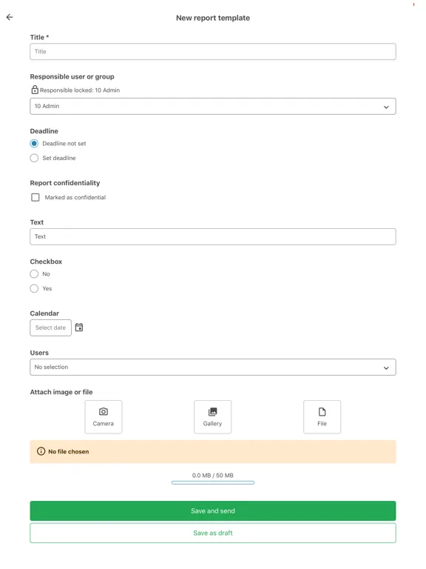Click the info icon beside No file chosen

[41, 451]
